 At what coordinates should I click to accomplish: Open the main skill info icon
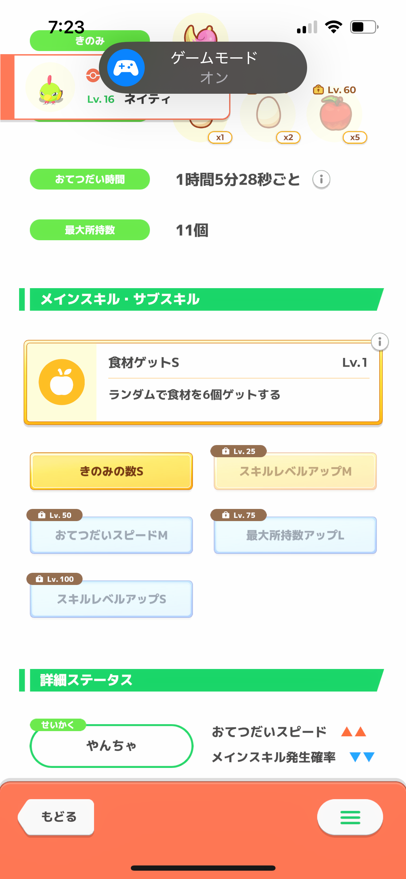(x=380, y=342)
